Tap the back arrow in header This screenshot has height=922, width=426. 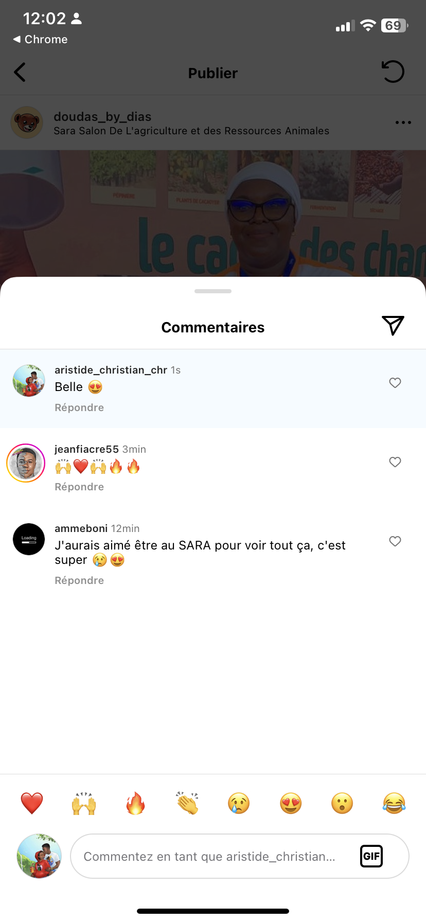pyautogui.click(x=20, y=73)
